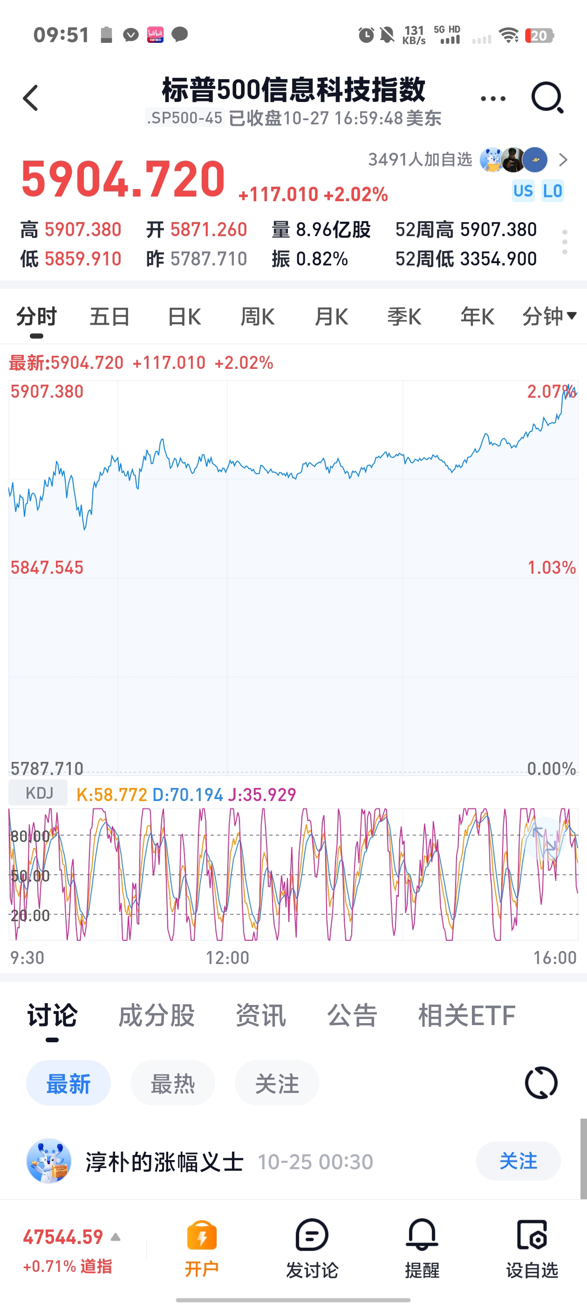The image size is (587, 1304).
Task: Open the three-dot more options menu
Action: click(493, 99)
